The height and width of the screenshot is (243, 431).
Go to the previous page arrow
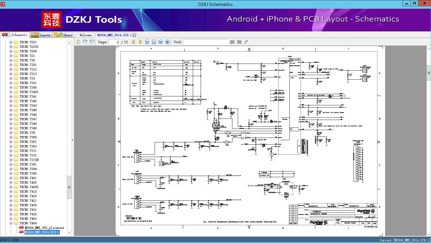pos(133,42)
